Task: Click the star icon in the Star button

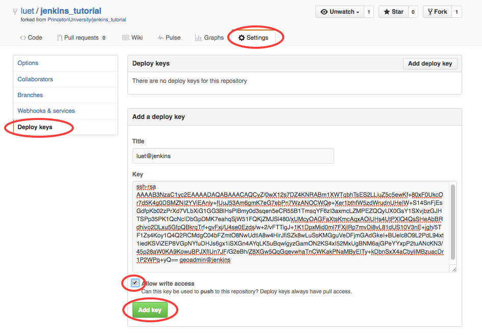Action: tap(387, 12)
